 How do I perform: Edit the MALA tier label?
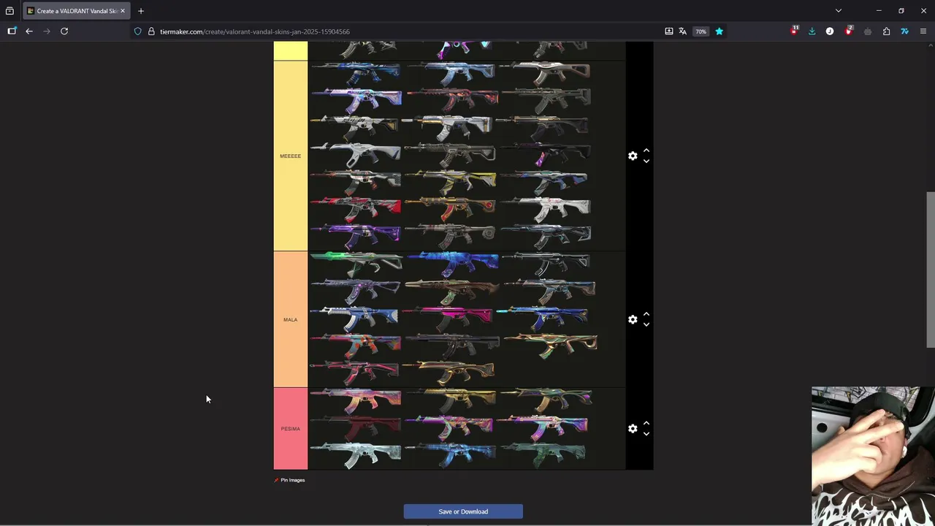point(291,319)
